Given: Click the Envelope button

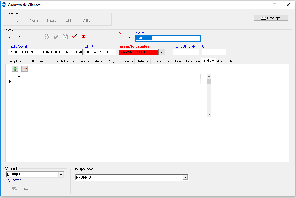Looking at the screenshot, I should (x=271, y=18).
